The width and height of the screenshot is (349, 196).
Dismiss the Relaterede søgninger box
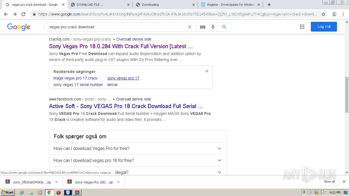tap(207, 71)
